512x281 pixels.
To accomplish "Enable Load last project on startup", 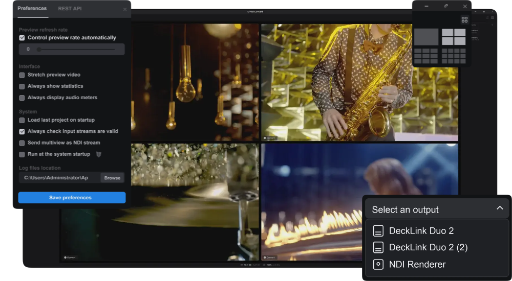I will (22, 120).
